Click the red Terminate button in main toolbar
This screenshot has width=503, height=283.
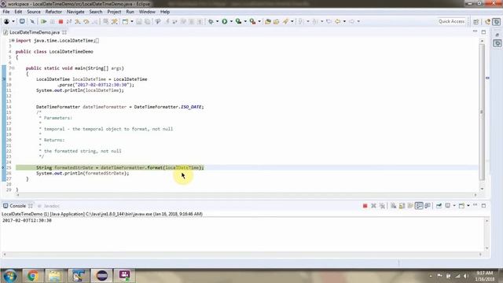[61, 21]
